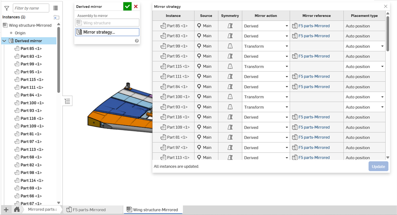Viewport: 397px width, 215px height.
Task: Click the filter funnel icon
Action: coord(6,8)
